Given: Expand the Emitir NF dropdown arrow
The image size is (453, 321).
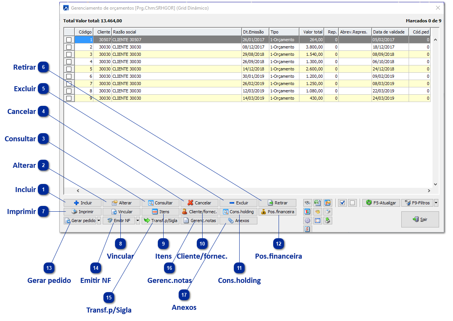Looking at the screenshot, I should (x=138, y=221).
